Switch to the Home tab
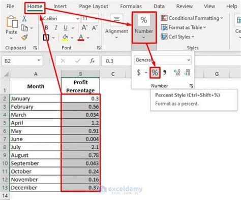Viewport: 241px width, 200px height. tap(35, 7)
